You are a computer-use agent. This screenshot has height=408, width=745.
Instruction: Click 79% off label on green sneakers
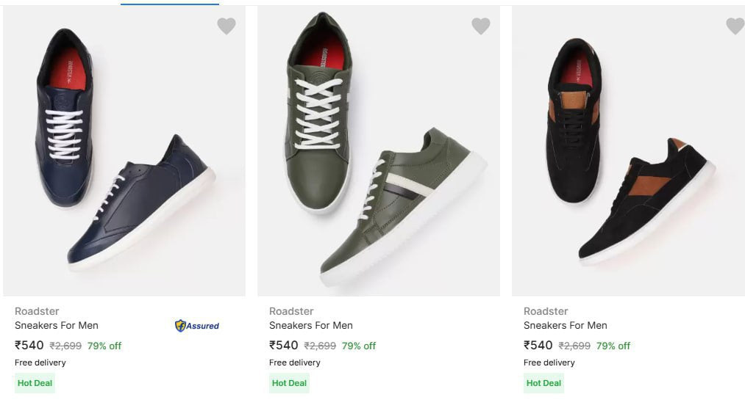[x=359, y=346]
